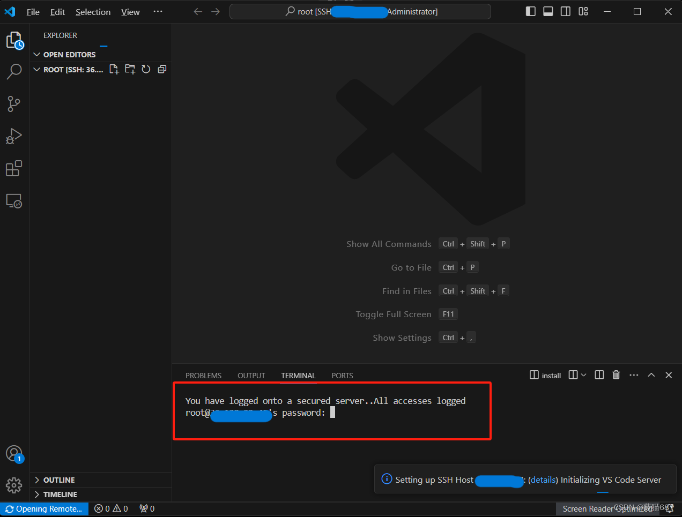This screenshot has width=682, height=517.
Task: Select the install terminal entry
Action: (x=545, y=375)
